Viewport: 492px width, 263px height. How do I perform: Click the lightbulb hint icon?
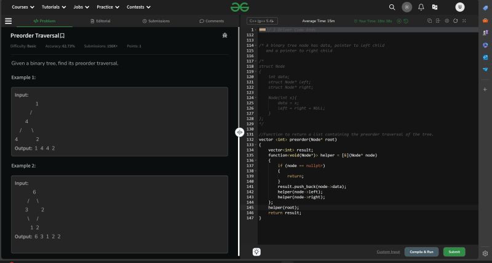(255, 251)
